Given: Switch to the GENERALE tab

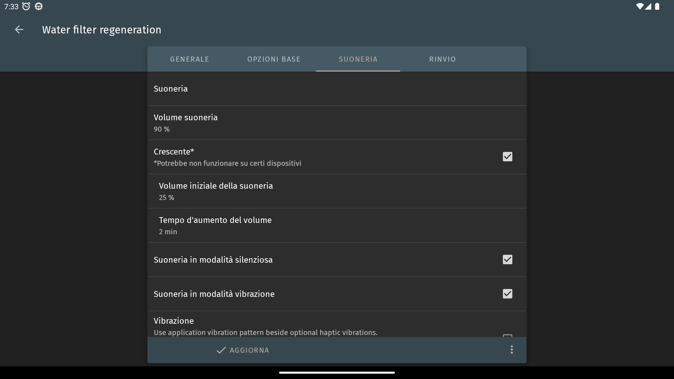Looking at the screenshot, I should 190,59.
